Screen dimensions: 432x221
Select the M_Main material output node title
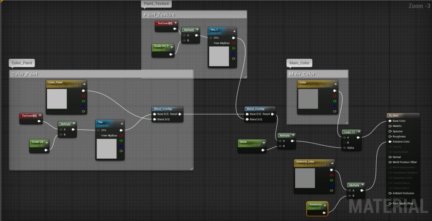coord(403,115)
